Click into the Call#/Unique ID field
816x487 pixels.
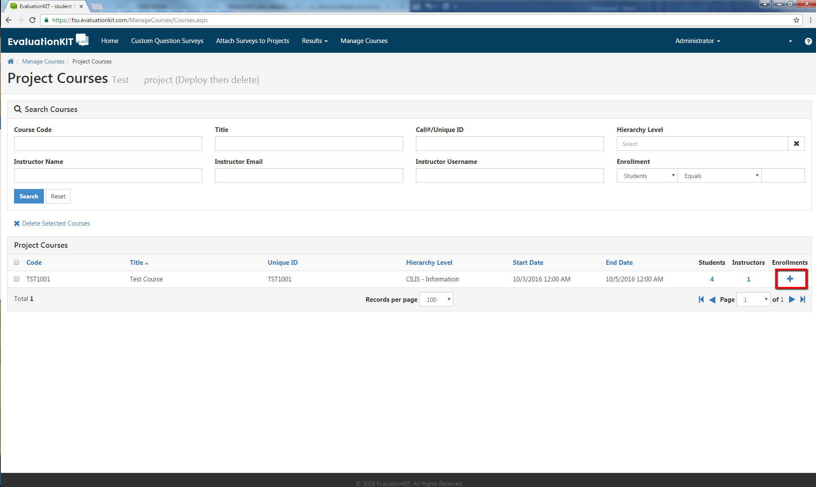(510, 143)
